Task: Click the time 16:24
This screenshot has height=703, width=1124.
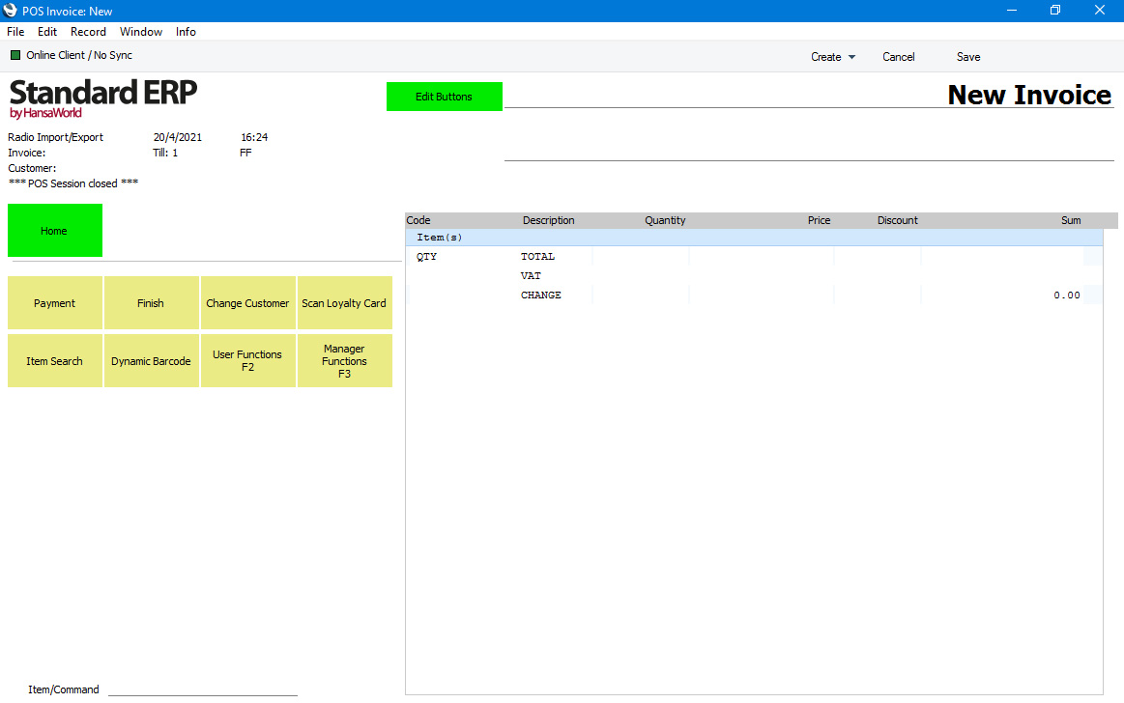Action: pos(254,137)
